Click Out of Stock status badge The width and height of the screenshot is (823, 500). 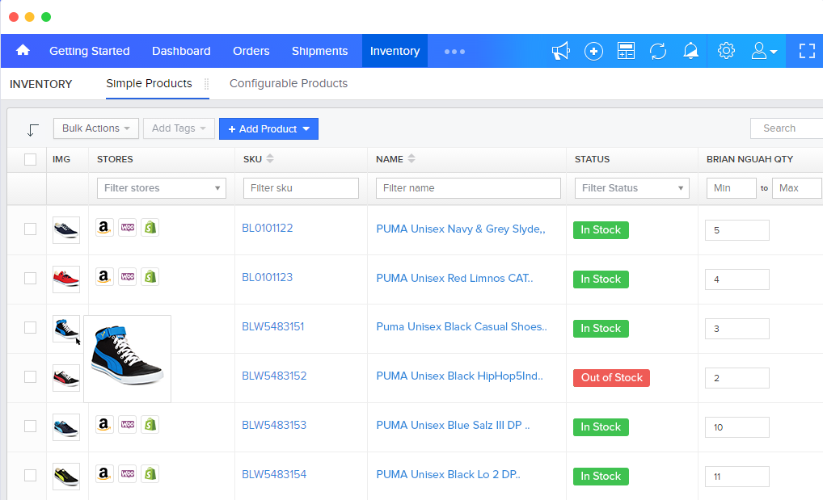click(x=611, y=378)
